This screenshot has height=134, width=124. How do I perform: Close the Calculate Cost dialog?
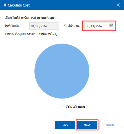click(x=118, y=5)
